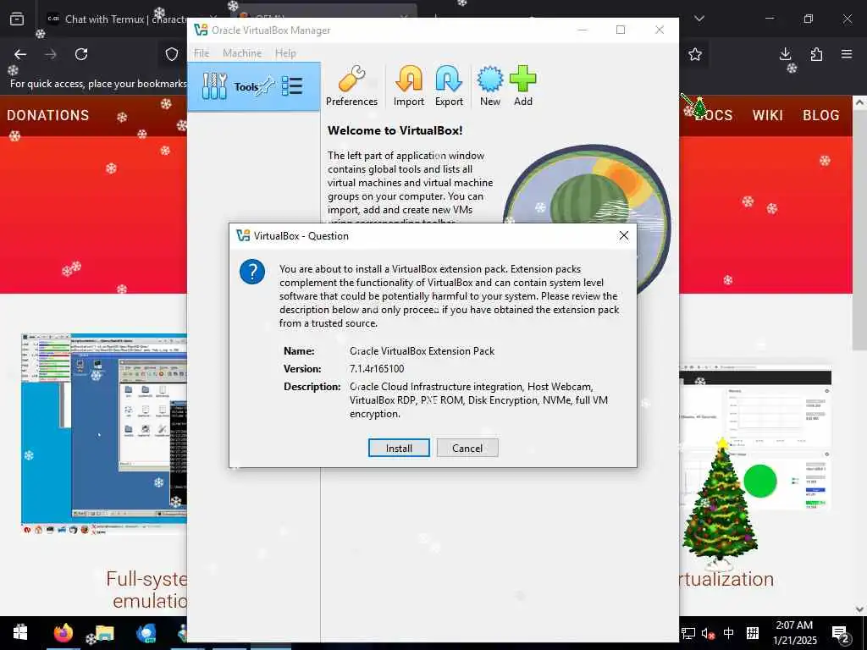Open File Explorer from the taskbar
The height and width of the screenshot is (650, 867).
tap(104, 632)
